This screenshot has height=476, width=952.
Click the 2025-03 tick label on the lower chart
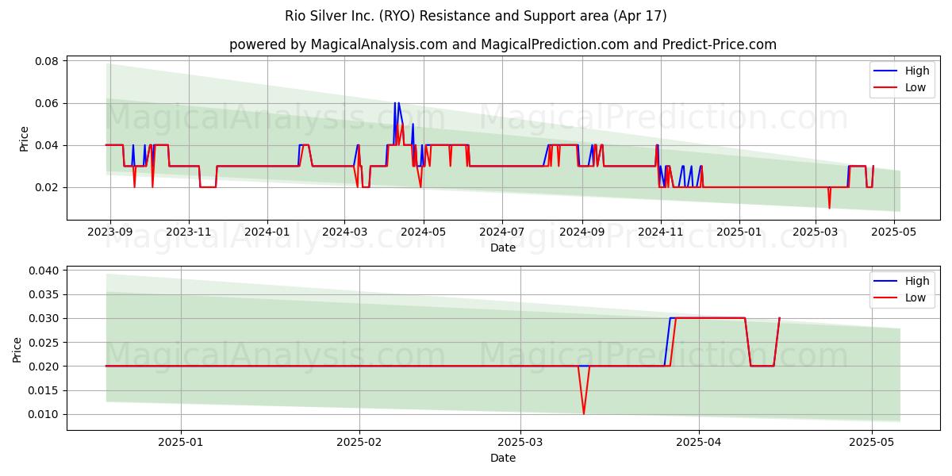[x=520, y=443]
